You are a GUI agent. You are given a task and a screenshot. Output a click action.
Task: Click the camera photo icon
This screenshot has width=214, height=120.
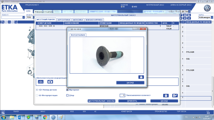coord(50,82)
